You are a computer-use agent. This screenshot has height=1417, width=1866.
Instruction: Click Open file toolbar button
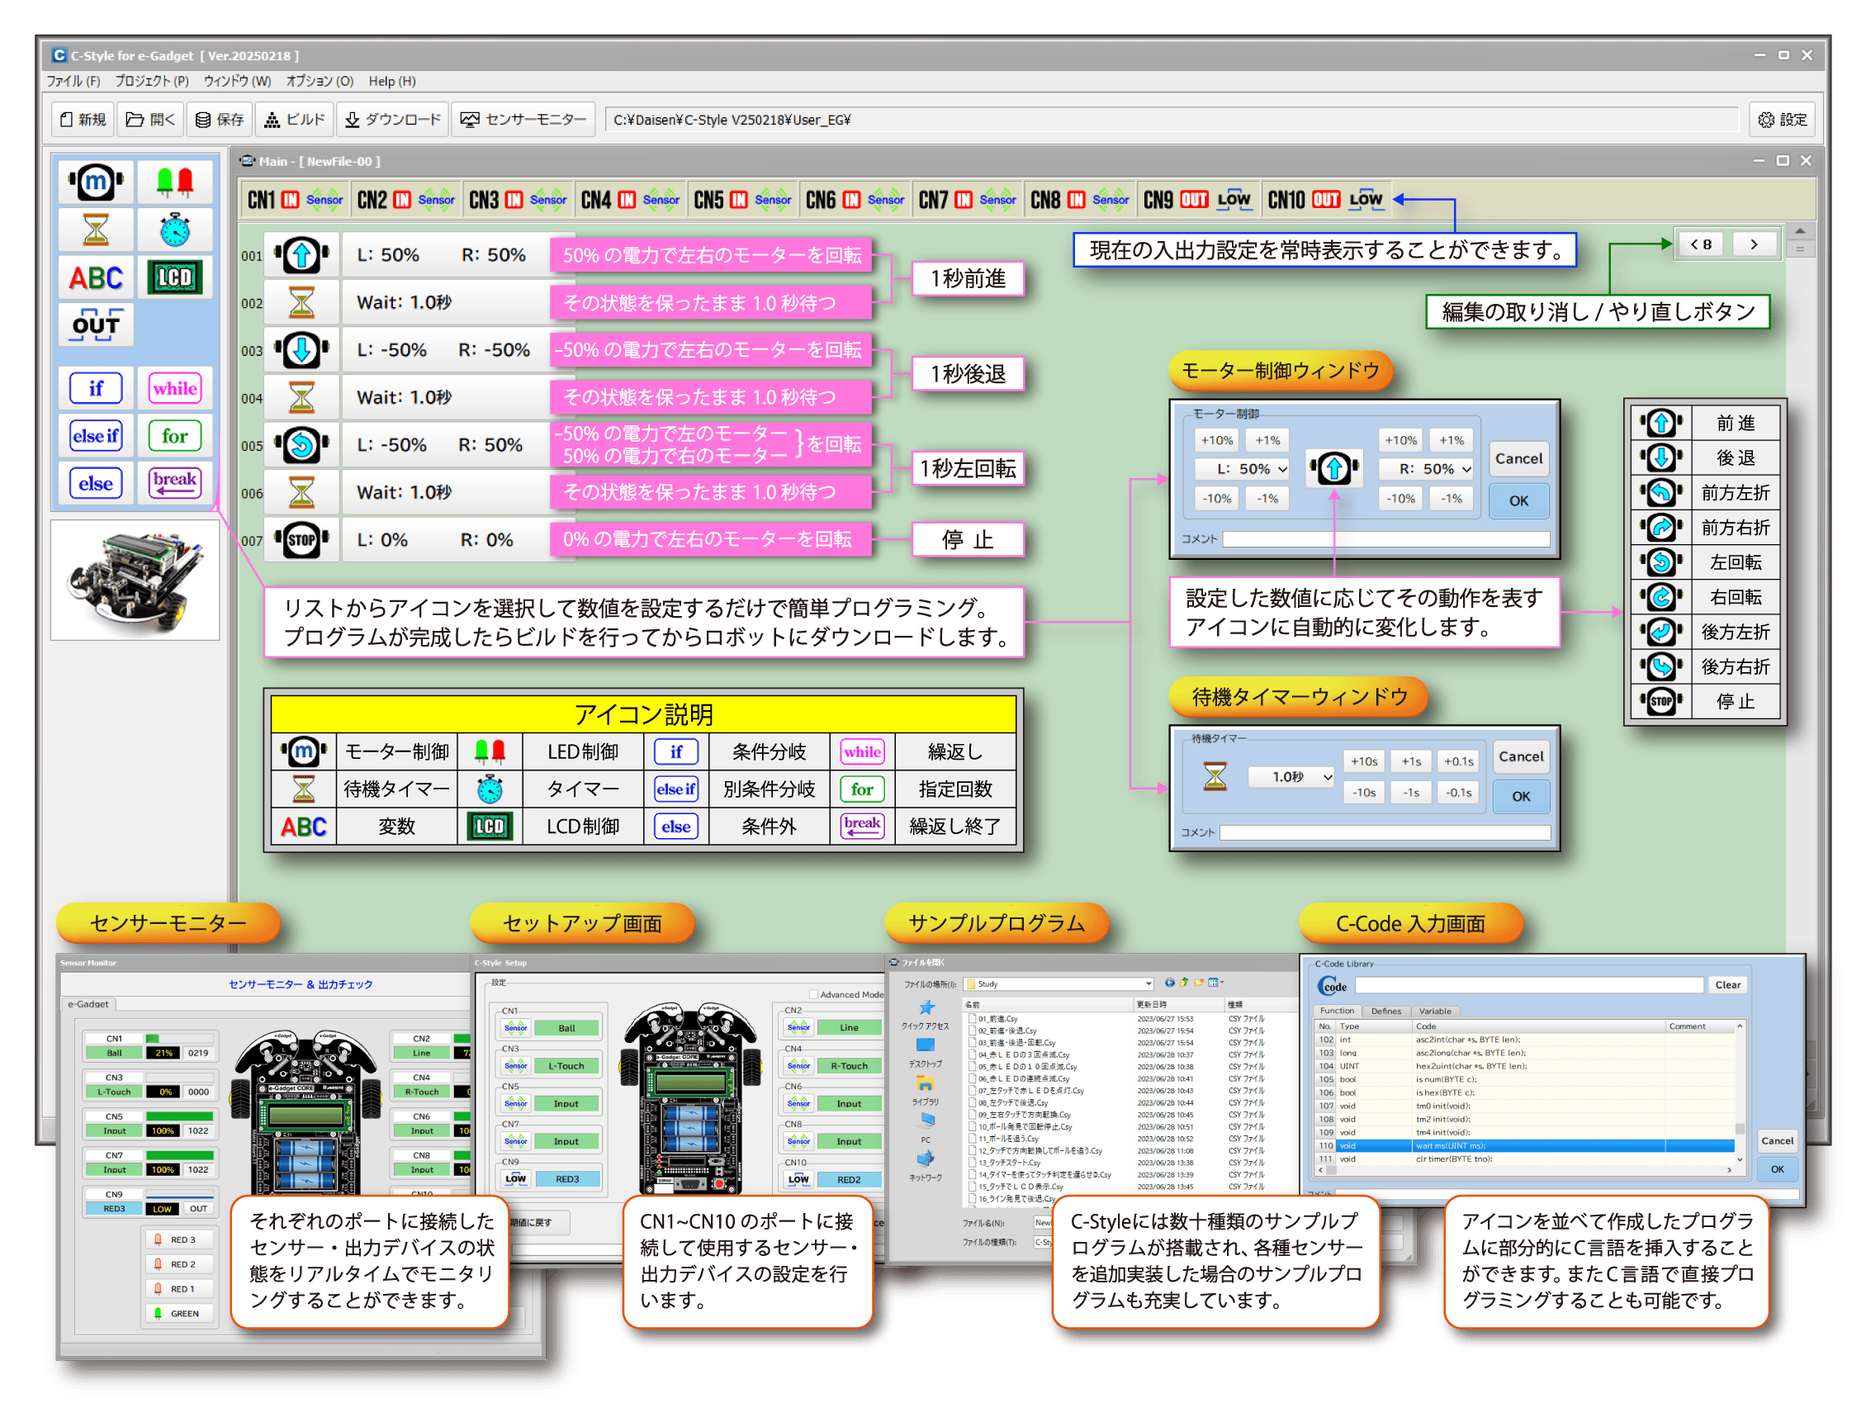coord(150,120)
